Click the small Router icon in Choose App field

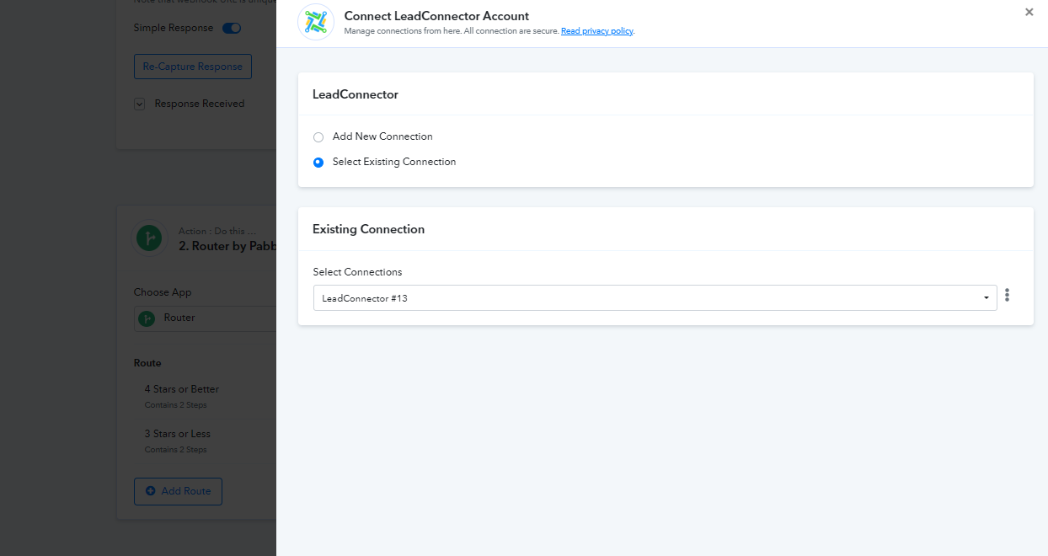coord(147,318)
